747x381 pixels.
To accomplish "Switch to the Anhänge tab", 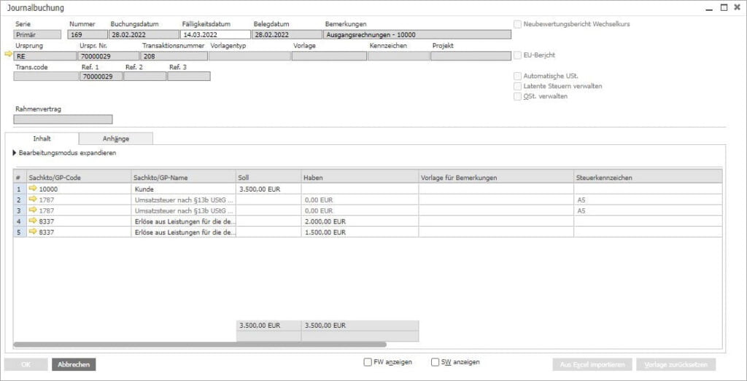I will pos(115,138).
